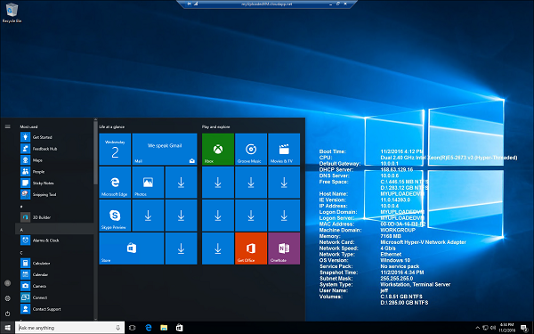Viewport: 534px width, 334px height.
Task: Launch the Xbox tile
Action: [218, 150]
